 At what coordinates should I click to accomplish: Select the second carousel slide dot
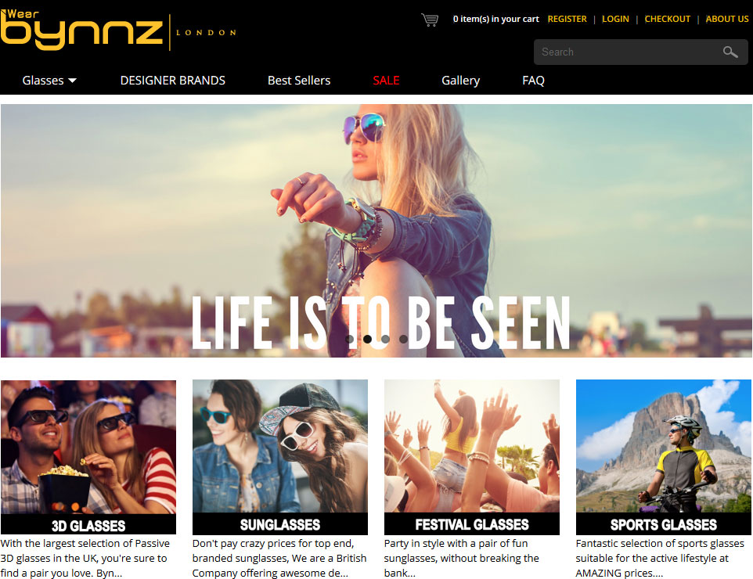367,339
